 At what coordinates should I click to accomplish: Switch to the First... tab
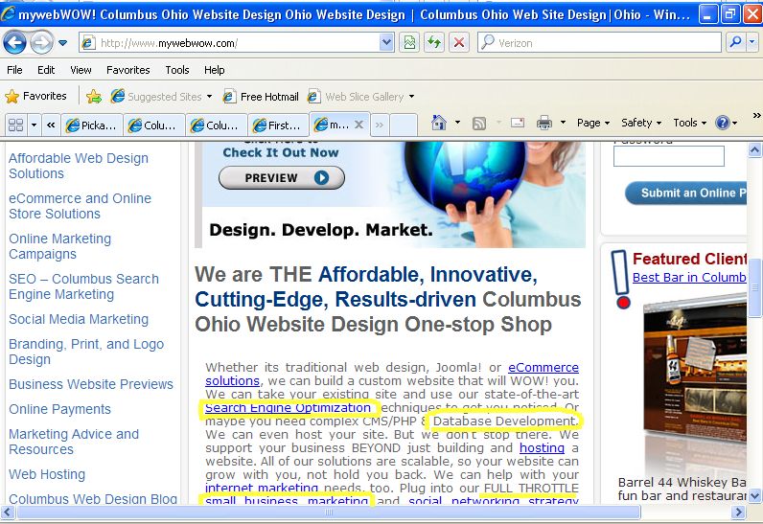277,125
